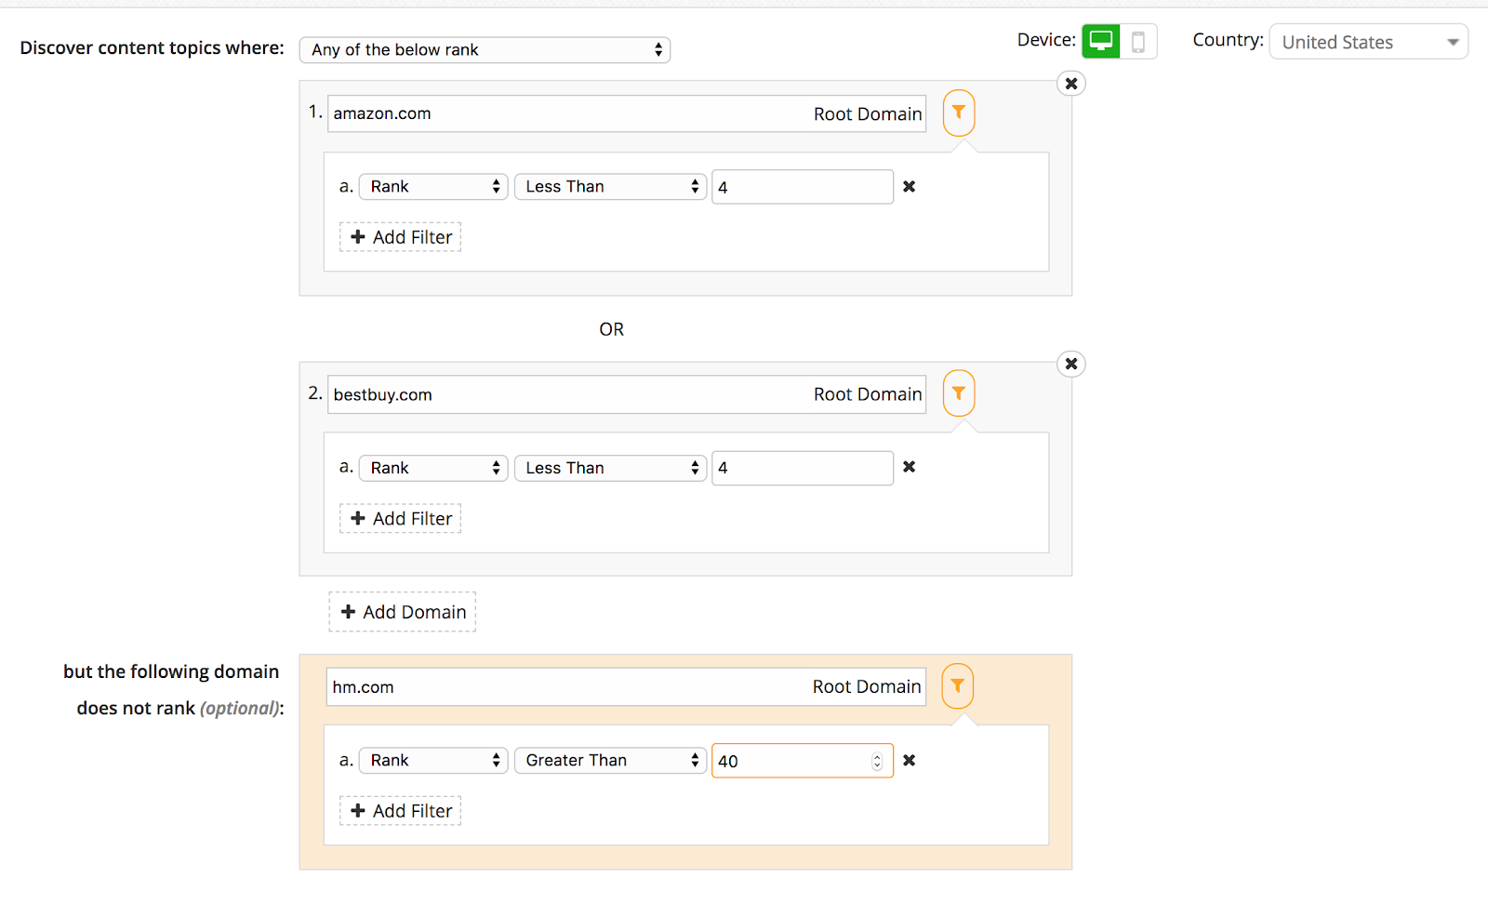Switch to desktop device view

1101,42
